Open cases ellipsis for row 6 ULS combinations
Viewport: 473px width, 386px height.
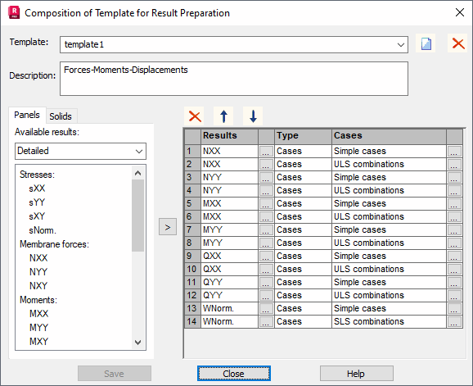point(454,217)
